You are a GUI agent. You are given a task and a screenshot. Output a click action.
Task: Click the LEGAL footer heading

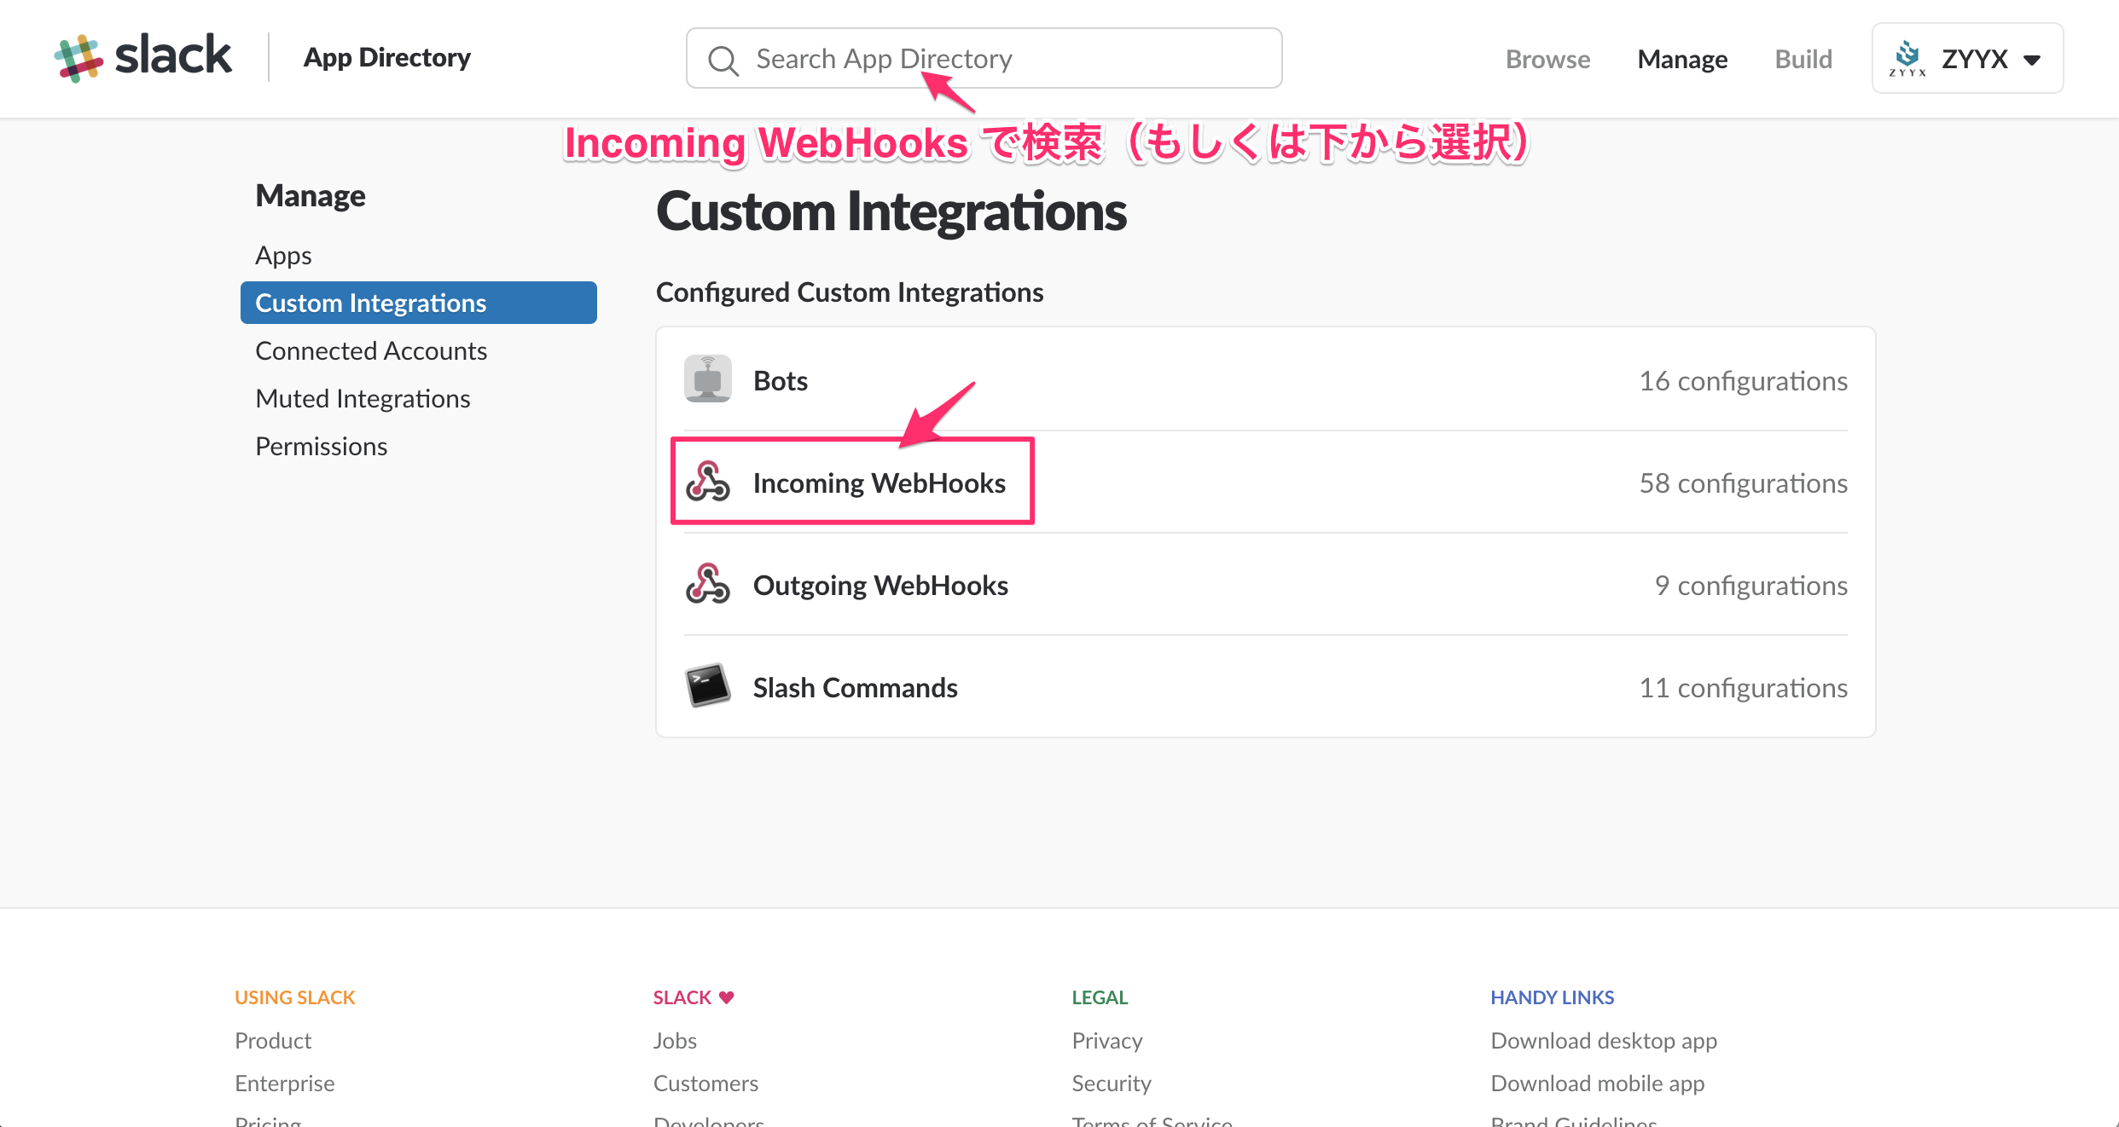click(x=1100, y=997)
